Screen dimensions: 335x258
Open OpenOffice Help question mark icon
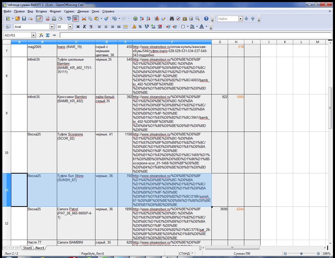206,19
